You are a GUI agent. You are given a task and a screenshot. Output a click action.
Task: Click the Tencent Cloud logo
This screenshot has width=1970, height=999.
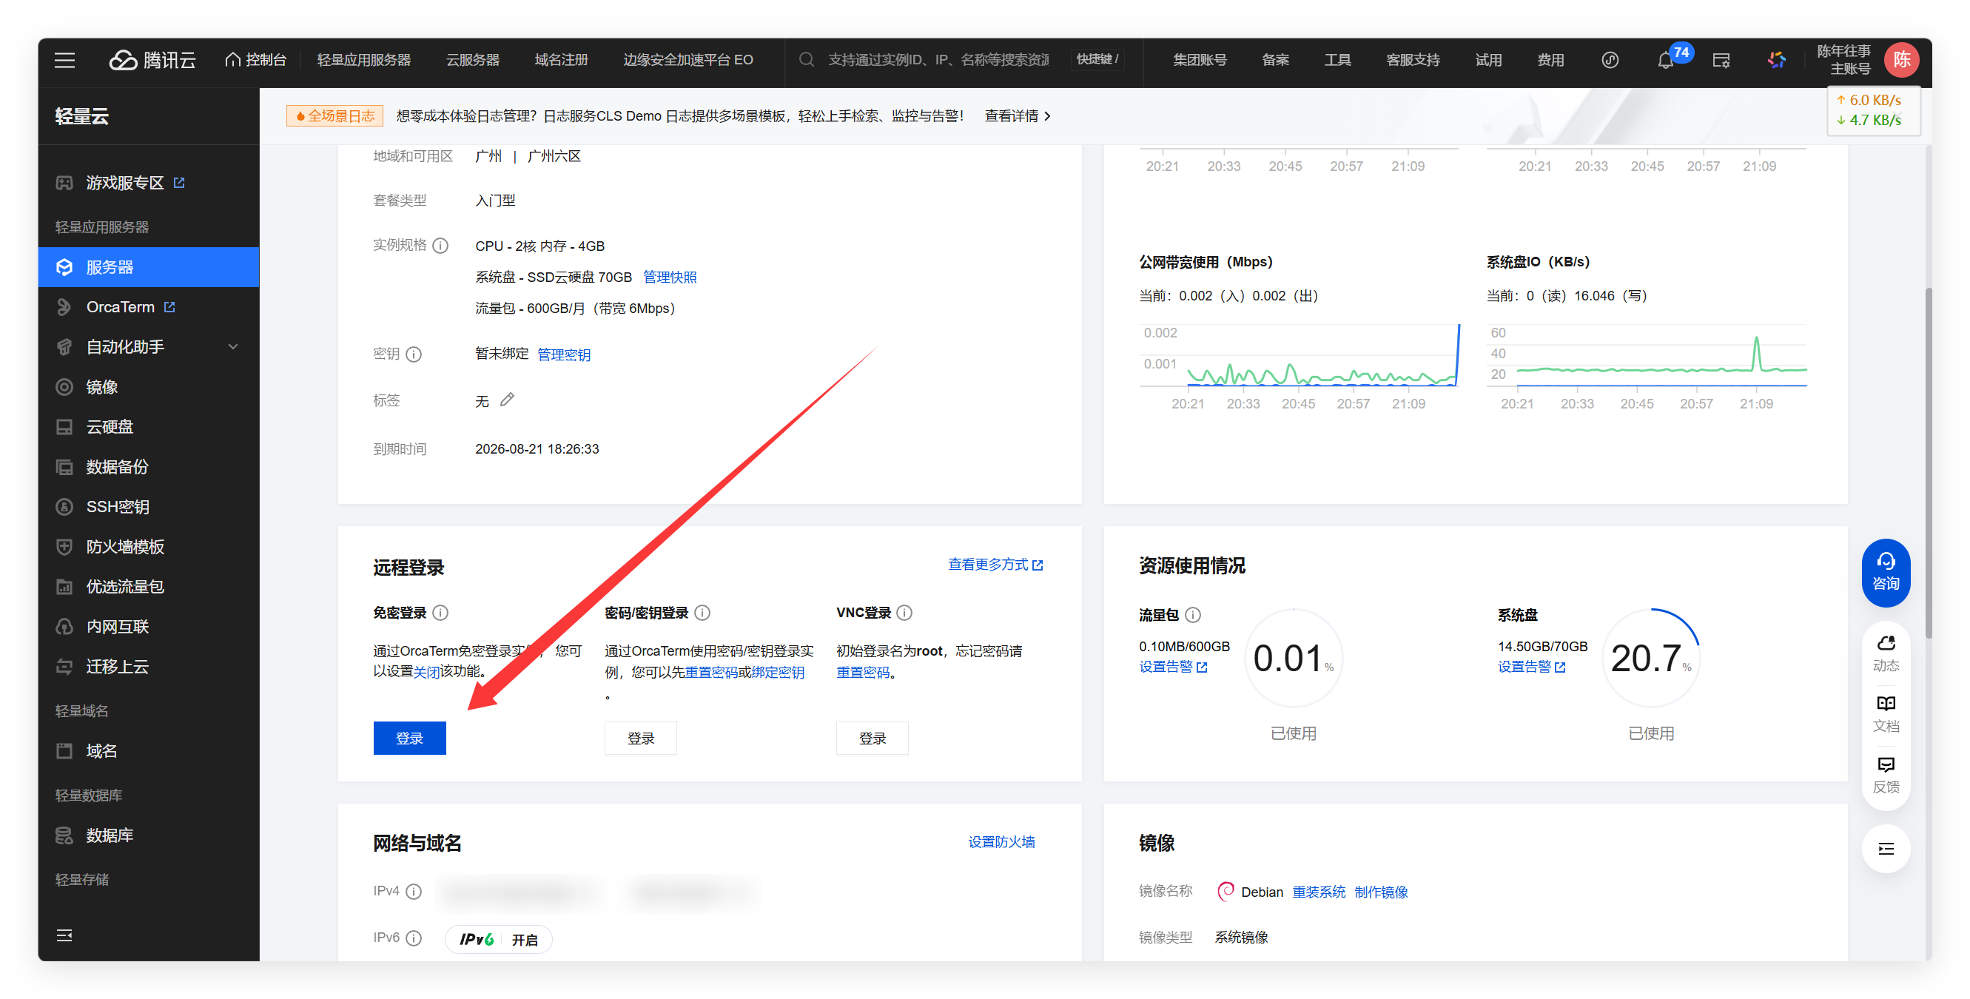tap(152, 60)
